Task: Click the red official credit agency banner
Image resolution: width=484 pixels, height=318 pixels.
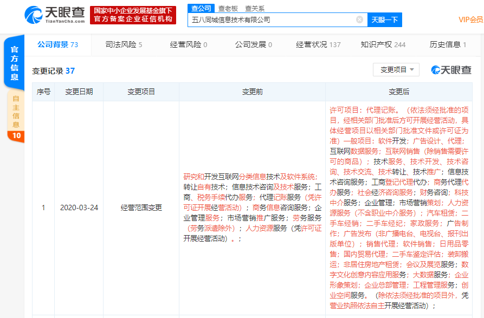Action: coord(133,15)
